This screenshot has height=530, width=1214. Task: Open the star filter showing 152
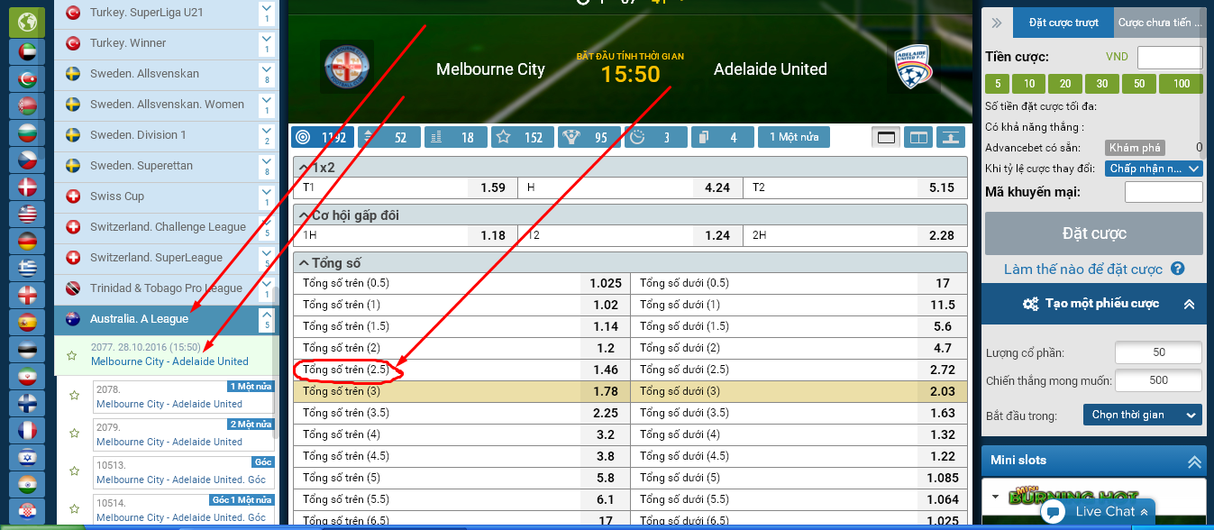[x=522, y=137]
